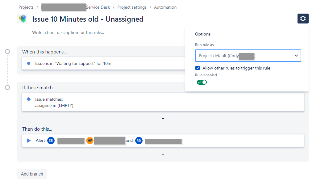Open the Run rule as dropdown

(x=248, y=56)
